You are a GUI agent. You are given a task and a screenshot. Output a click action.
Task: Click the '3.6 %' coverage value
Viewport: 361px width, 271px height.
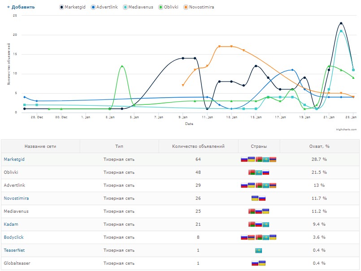pos(319,237)
